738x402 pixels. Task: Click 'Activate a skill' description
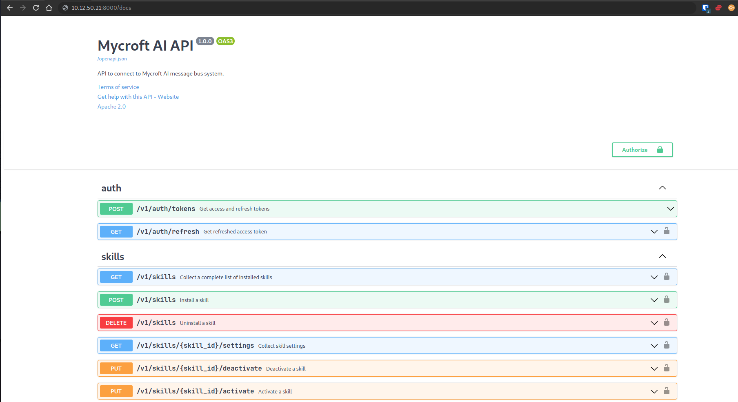275,391
